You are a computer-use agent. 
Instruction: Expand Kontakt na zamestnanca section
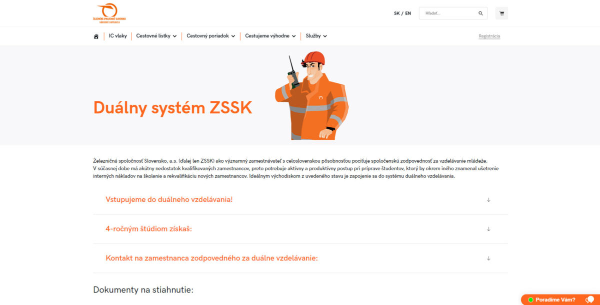[x=300, y=258]
